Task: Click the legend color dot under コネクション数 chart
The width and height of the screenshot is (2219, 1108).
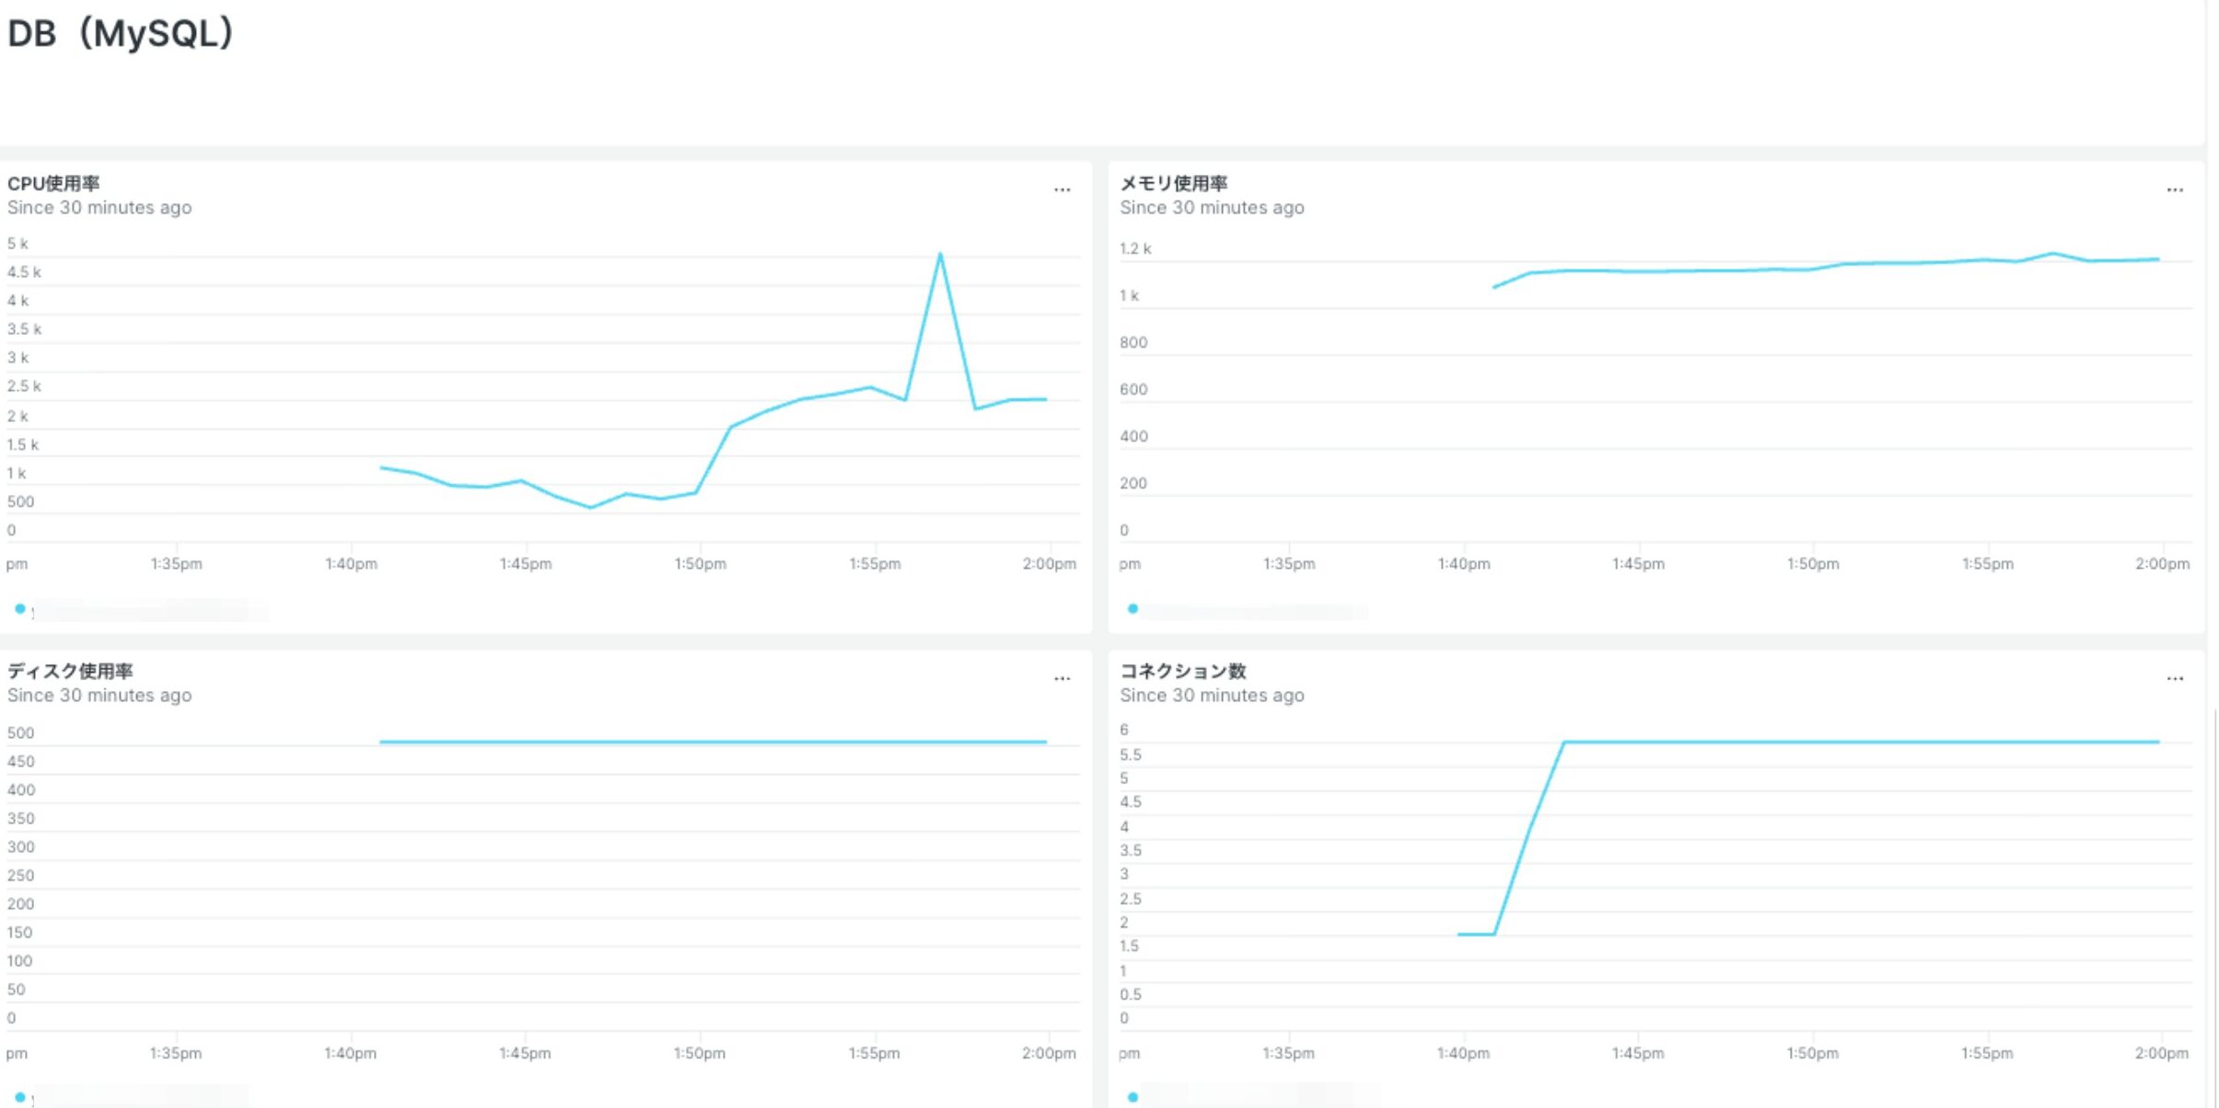Action: pyautogui.click(x=1132, y=1097)
